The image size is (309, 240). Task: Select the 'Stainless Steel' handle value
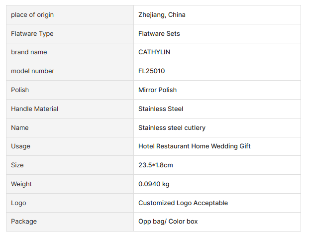pyautogui.click(x=161, y=109)
